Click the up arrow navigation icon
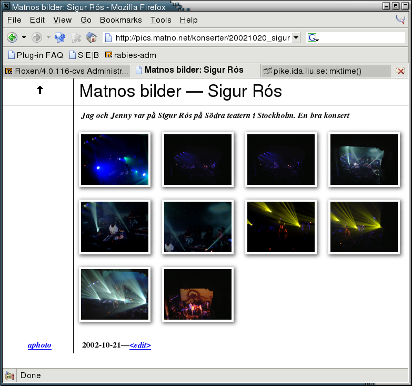The width and height of the screenshot is (412, 386). pos(39,90)
